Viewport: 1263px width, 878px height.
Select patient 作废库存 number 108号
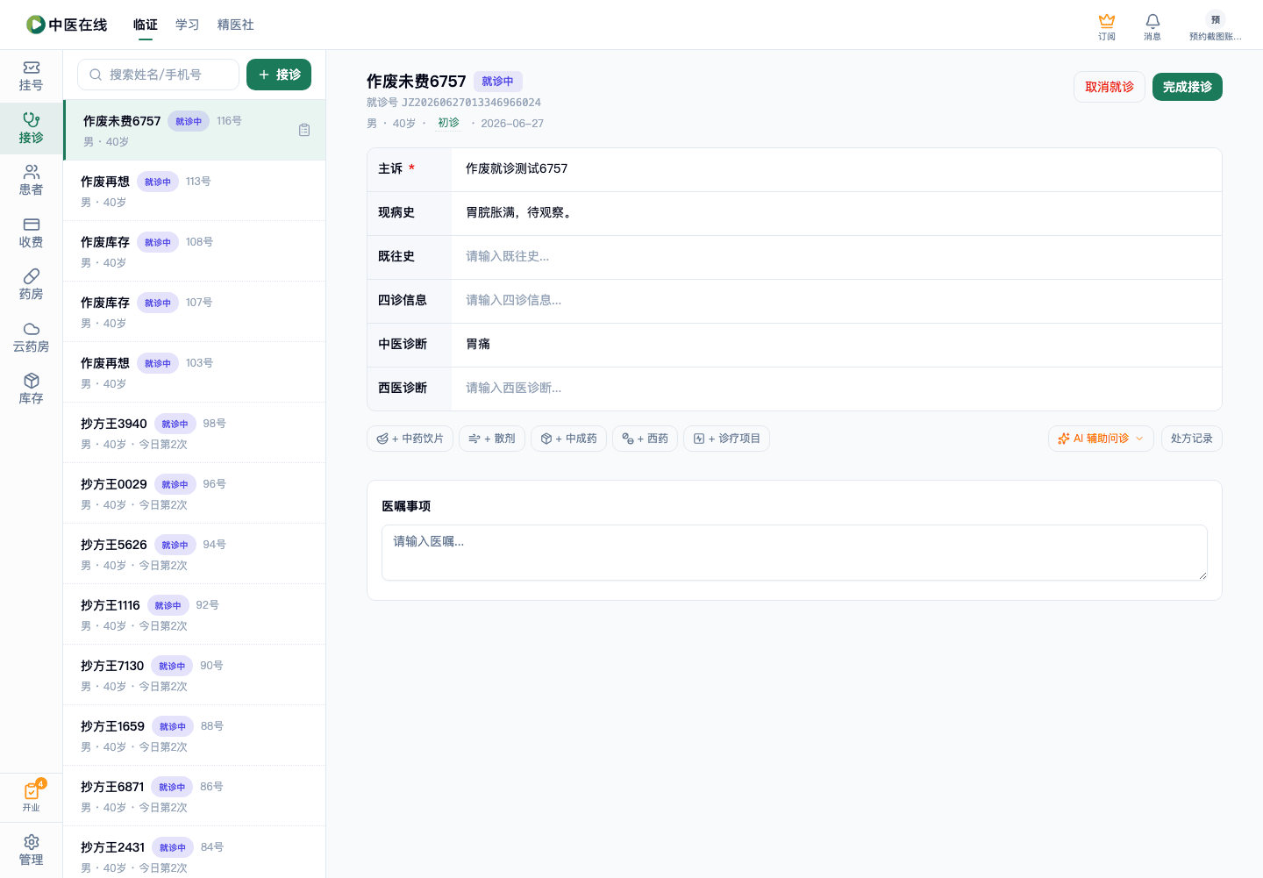tap(195, 251)
